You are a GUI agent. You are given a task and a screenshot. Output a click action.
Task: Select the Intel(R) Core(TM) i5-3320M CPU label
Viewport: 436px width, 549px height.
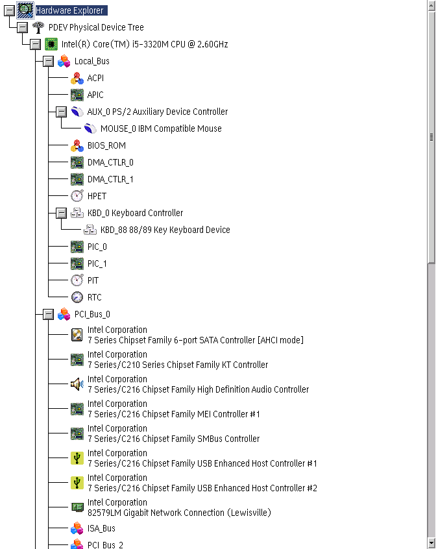[145, 44]
